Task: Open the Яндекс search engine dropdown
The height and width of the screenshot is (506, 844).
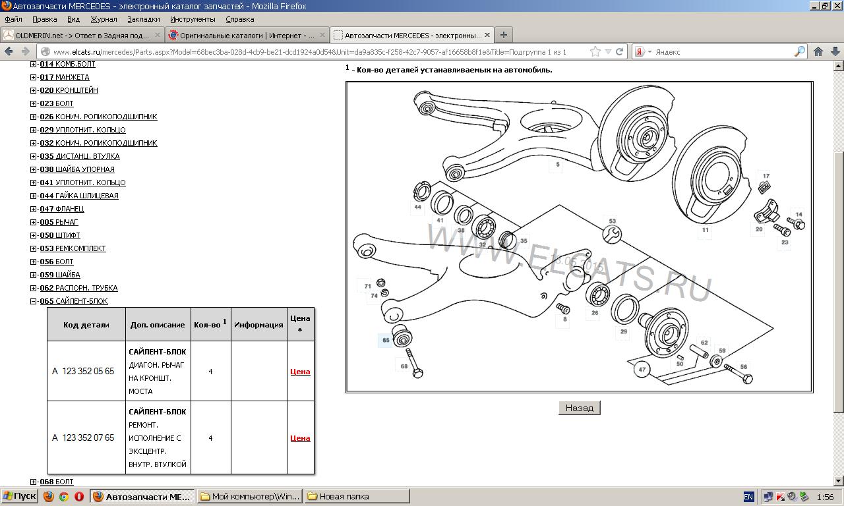Action: [x=644, y=51]
